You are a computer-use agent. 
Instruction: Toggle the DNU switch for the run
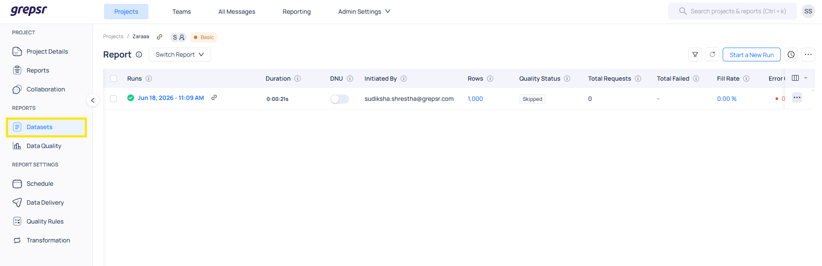click(x=340, y=99)
